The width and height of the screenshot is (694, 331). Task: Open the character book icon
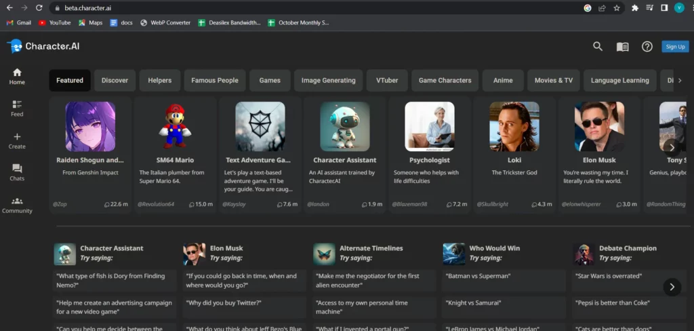pyautogui.click(x=622, y=47)
